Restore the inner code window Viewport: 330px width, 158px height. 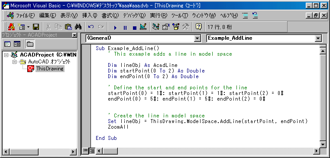click(315, 16)
